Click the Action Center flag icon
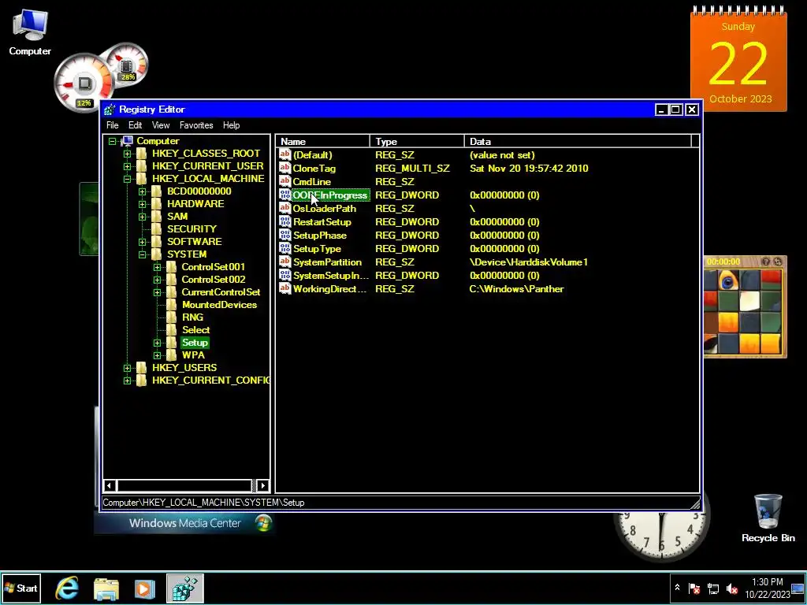The width and height of the screenshot is (807, 605). [x=694, y=588]
